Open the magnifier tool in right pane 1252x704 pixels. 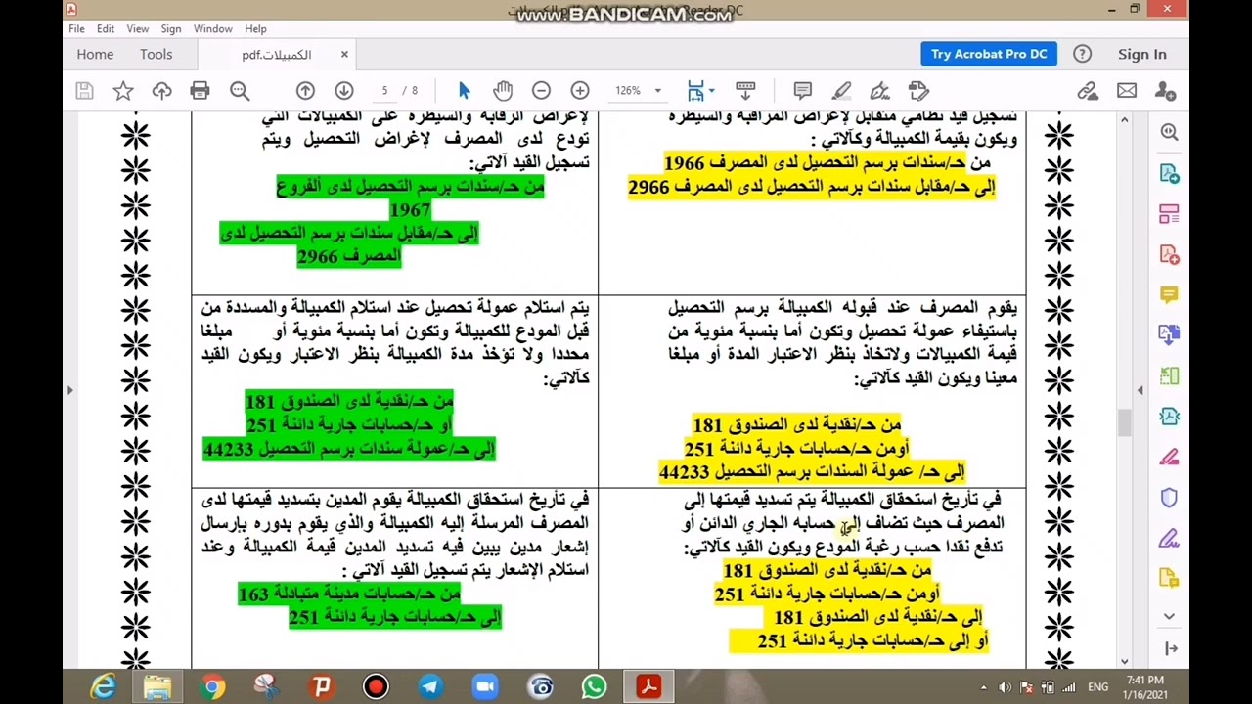[x=1169, y=132]
